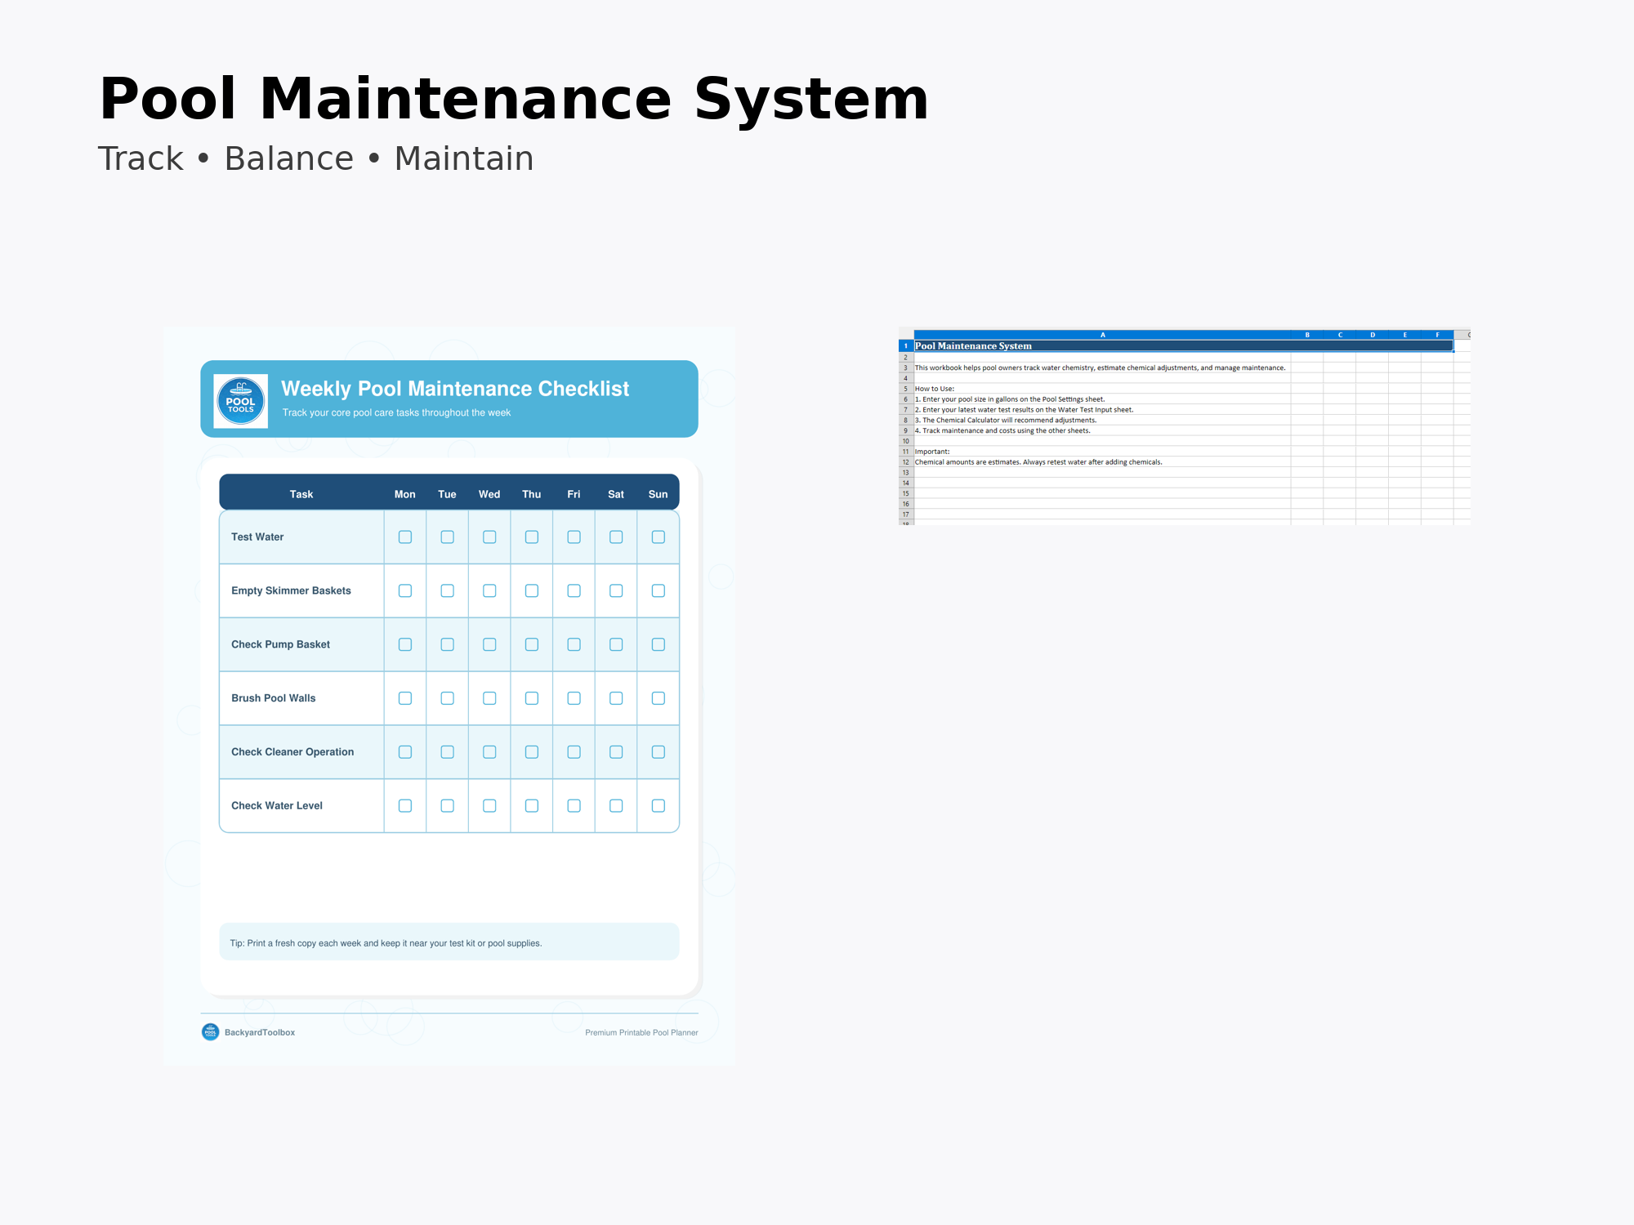Click cell '3. The Chemical Calculator will recommend adjustments.'
This screenshot has height=1225, width=1634.
tap(1102, 421)
